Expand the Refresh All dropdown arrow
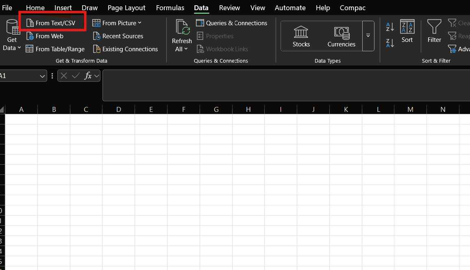The image size is (470, 270). [x=186, y=49]
